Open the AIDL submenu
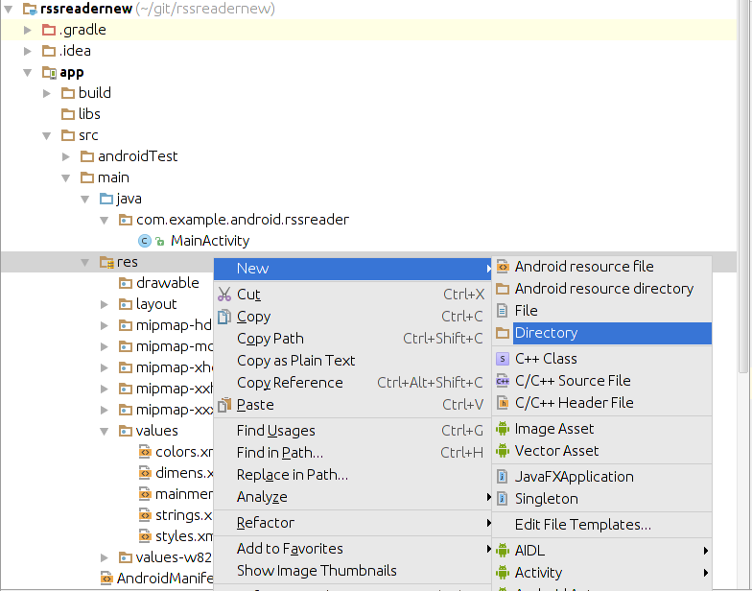Image resolution: width=752 pixels, height=591 pixels. [x=602, y=551]
